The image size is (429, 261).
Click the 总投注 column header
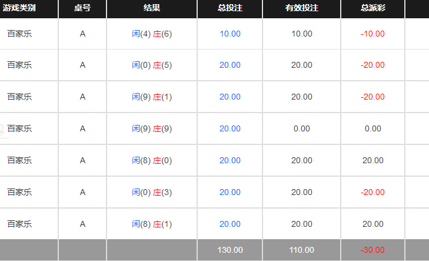[x=230, y=8]
